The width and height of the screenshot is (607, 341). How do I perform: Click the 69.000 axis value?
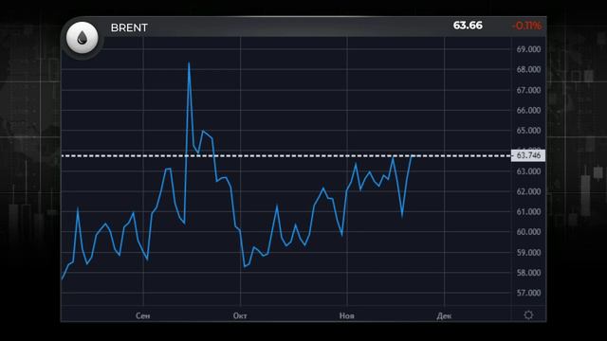point(528,49)
